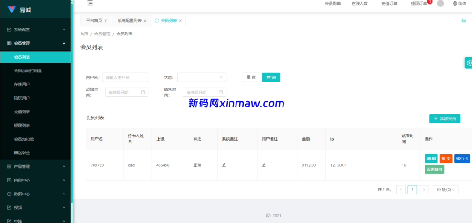
Task: Go to next page arrow
Action: pos(424,189)
